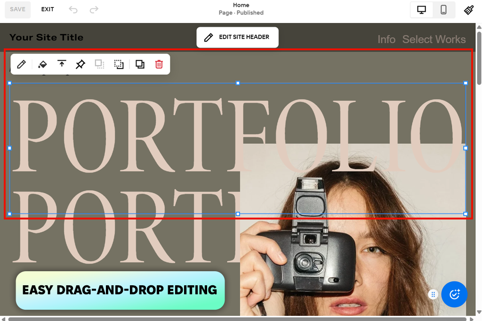The image size is (482, 321).
Task: Click the scroll up arrow
Action: (479, 27)
